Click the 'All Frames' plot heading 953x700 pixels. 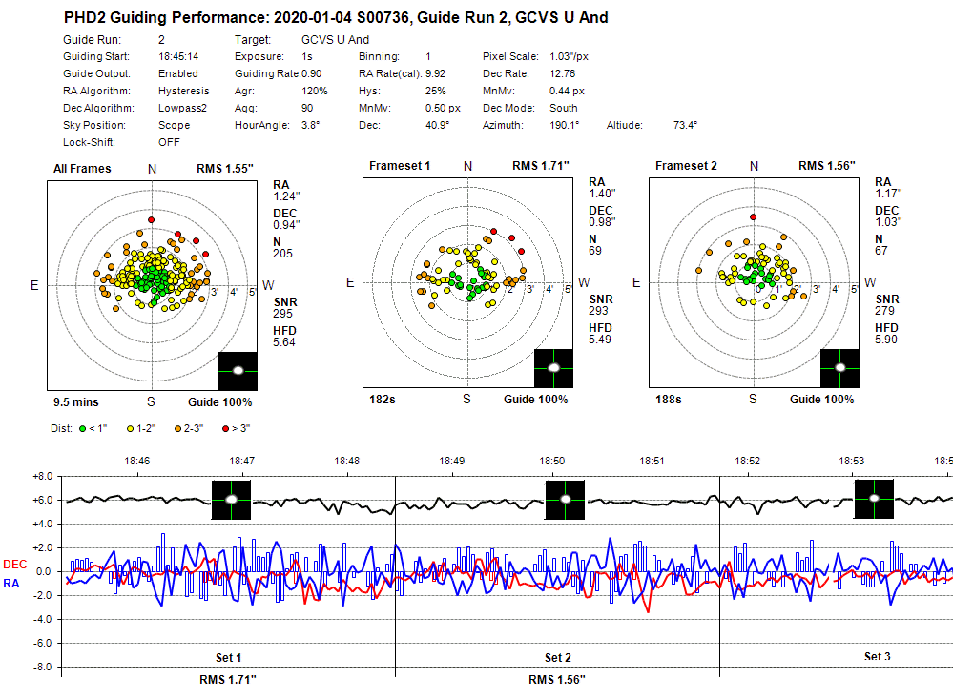[x=82, y=168]
